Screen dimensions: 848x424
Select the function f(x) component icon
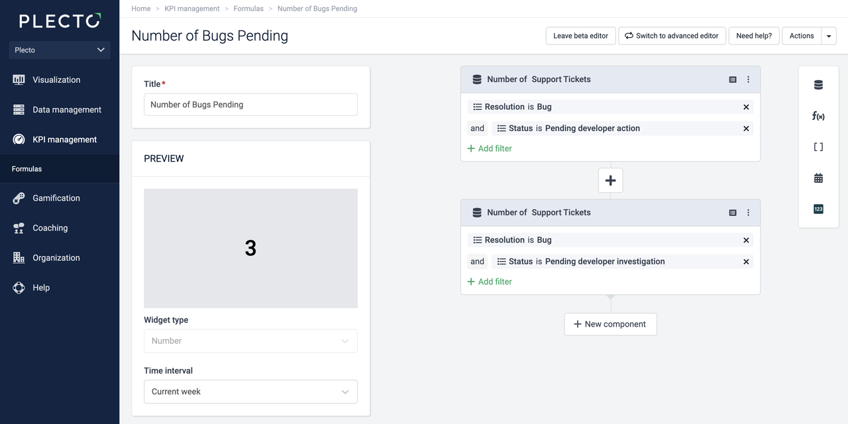point(818,116)
